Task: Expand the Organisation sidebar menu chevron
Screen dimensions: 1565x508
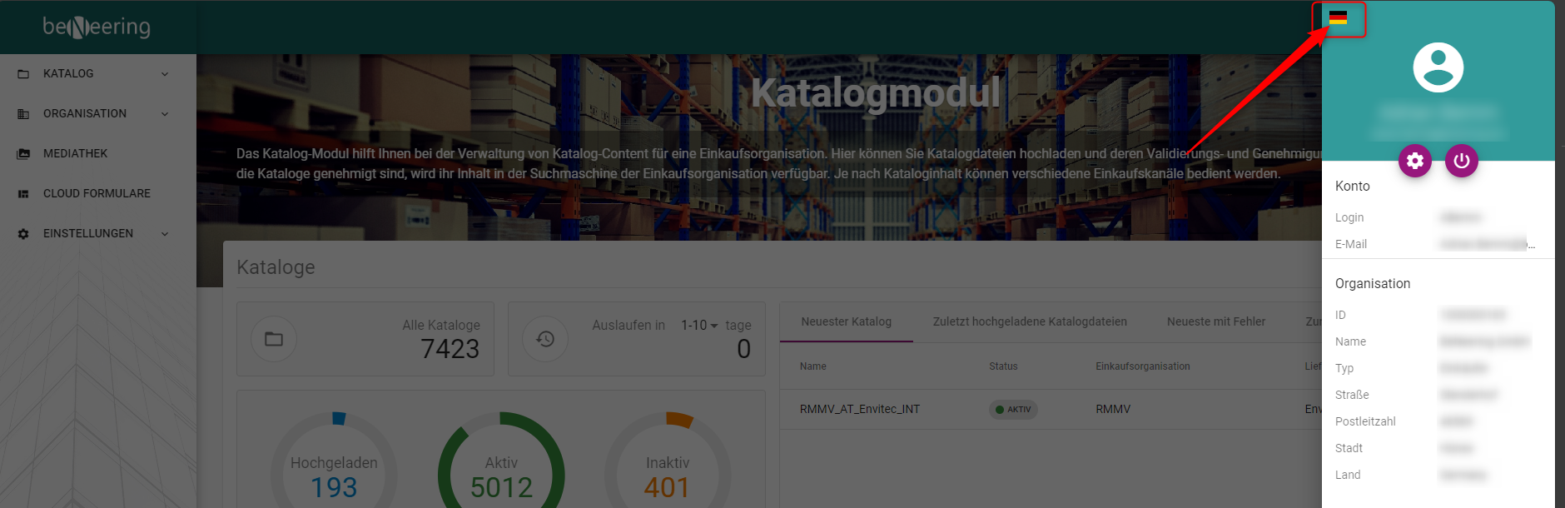Action: pos(165,114)
